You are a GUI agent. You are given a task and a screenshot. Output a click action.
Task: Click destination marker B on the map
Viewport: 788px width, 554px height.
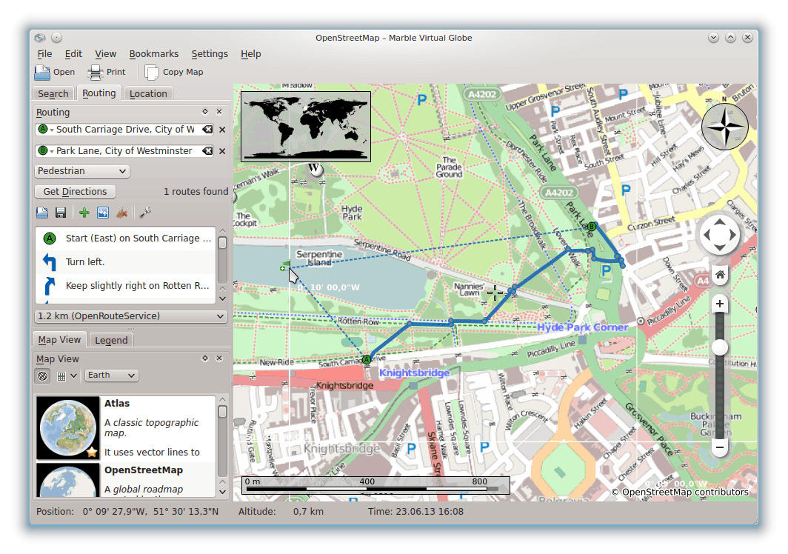click(x=592, y=227)
